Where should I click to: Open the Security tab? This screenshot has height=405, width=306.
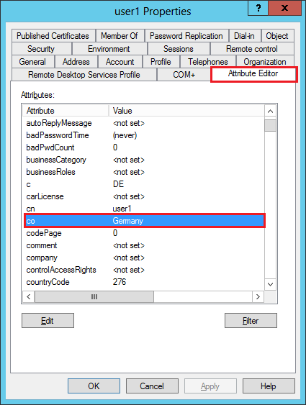tap(41, 49)
